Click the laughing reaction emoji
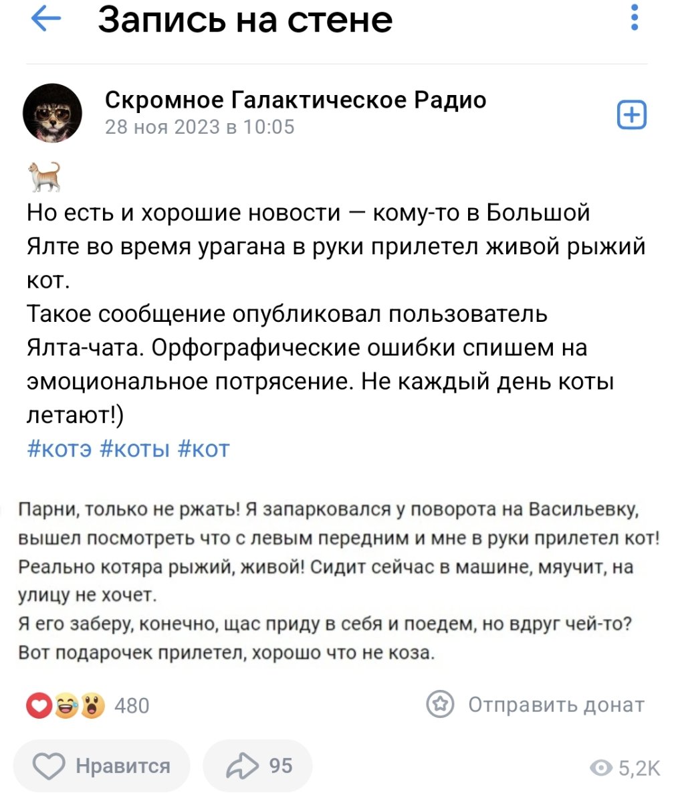Screen dimensions: 674x803 coord(66,705)
